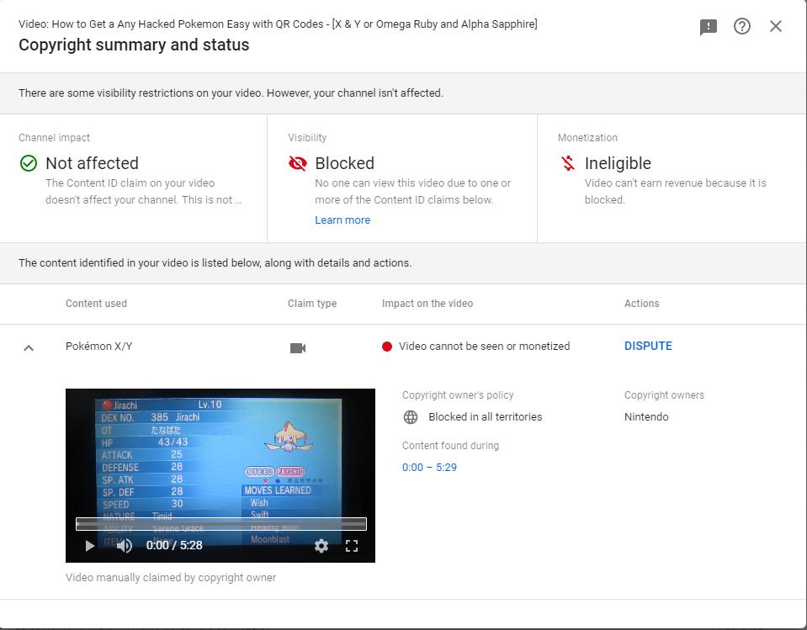Click the 'Actions' column header
The height and width of the screenshot is (630, 807).
pos(642,304)
